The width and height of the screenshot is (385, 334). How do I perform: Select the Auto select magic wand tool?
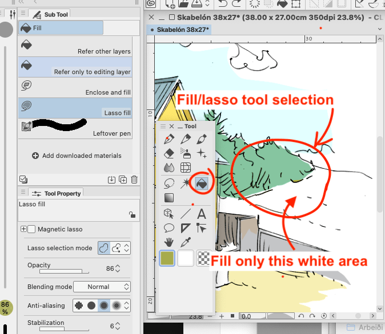point(186,184)
